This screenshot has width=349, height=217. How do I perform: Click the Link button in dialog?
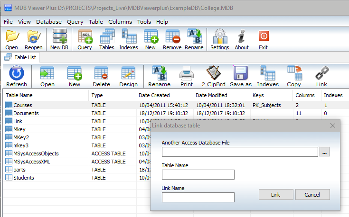pos(276,195)
